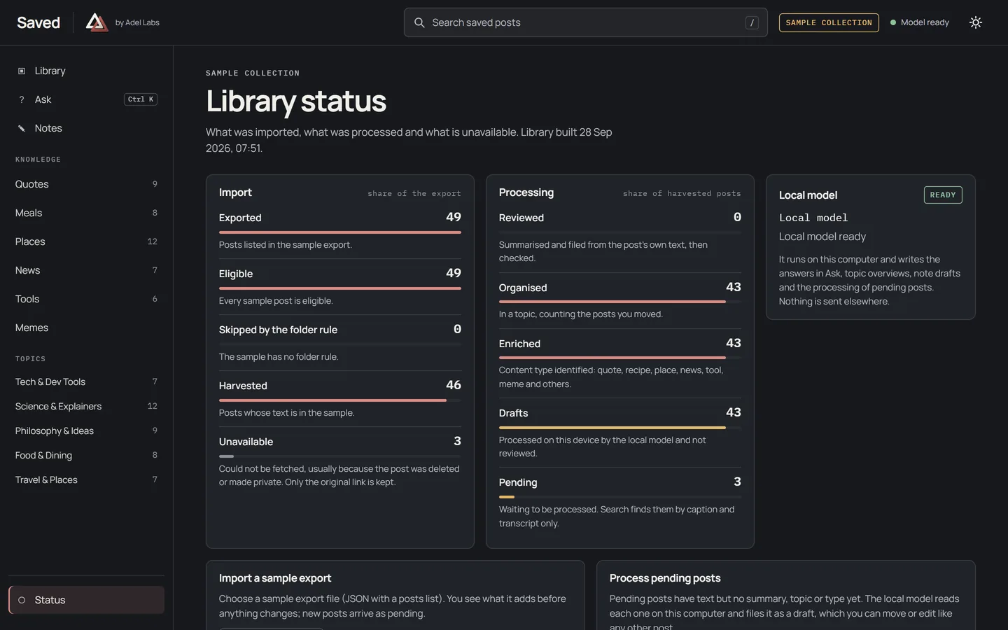The height and width of the screenshot is (630, 1008).
Task: Click the Status button in sidebar
Action: tap(86, 600)
